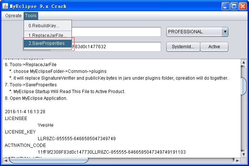Click the LICENSE_KEY label
This screenshot has height=166, width=249.
coord(20,132)
